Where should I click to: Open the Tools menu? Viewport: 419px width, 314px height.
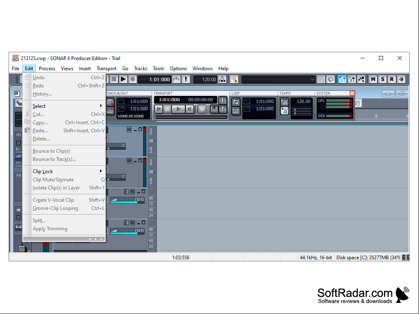click(159, 69)
